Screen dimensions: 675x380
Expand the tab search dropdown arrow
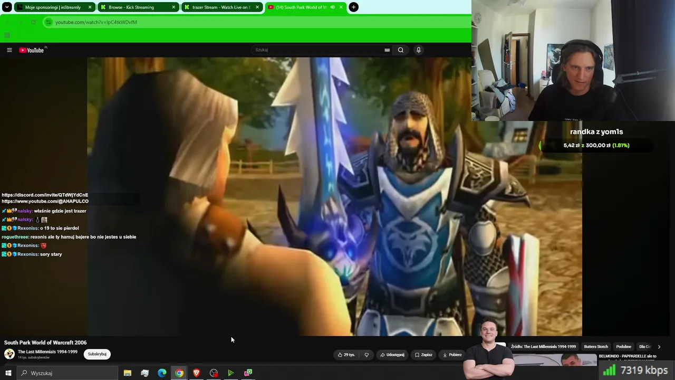7,7
